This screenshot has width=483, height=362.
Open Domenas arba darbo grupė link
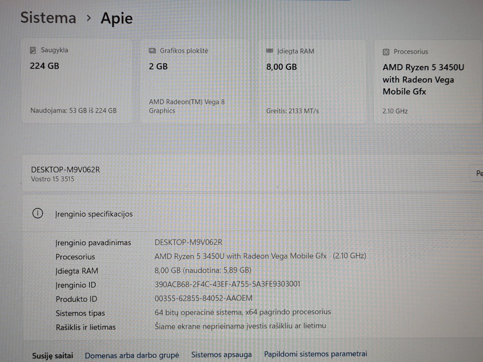pos(132,355)
